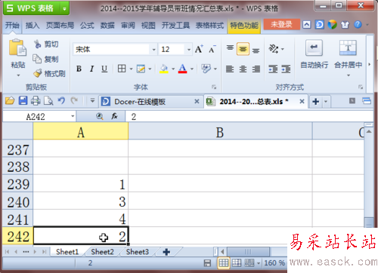Open the WPS 表格 application menu arrow
Screen dimensions: 378x273
[64, 9]
